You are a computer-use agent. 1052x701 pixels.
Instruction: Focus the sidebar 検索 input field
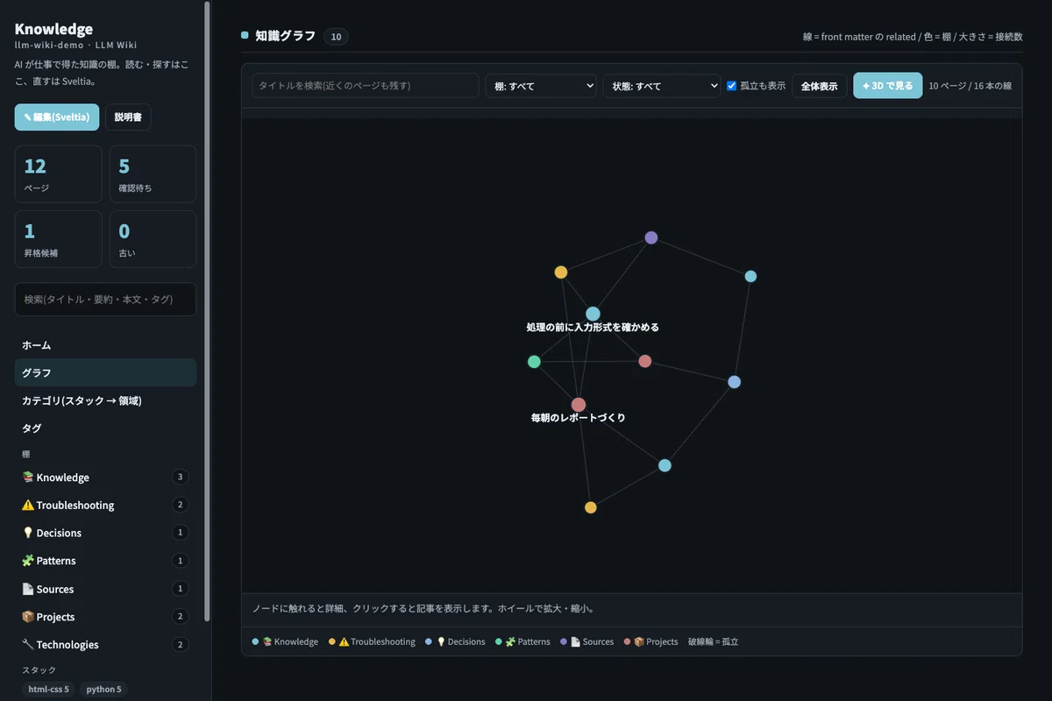click(x=105, y=299)
